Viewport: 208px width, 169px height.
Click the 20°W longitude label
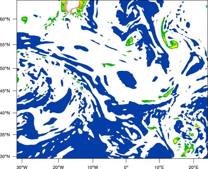58,167
